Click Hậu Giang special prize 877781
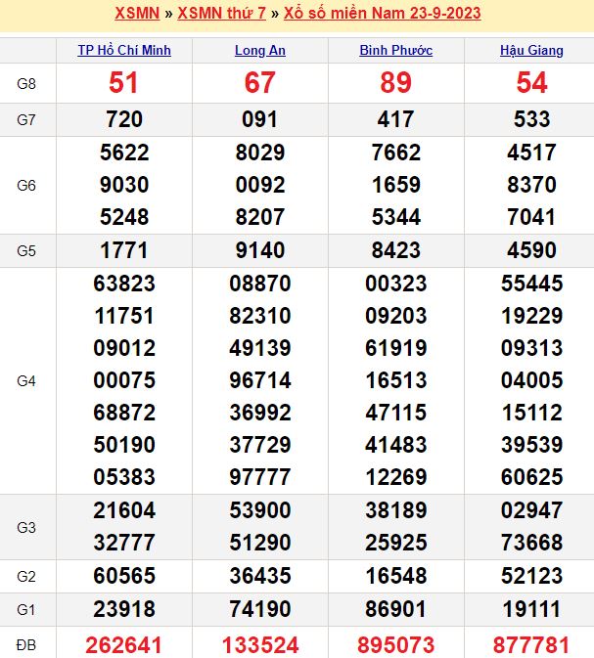Screen dimensions: 594x658 [532, 644]
